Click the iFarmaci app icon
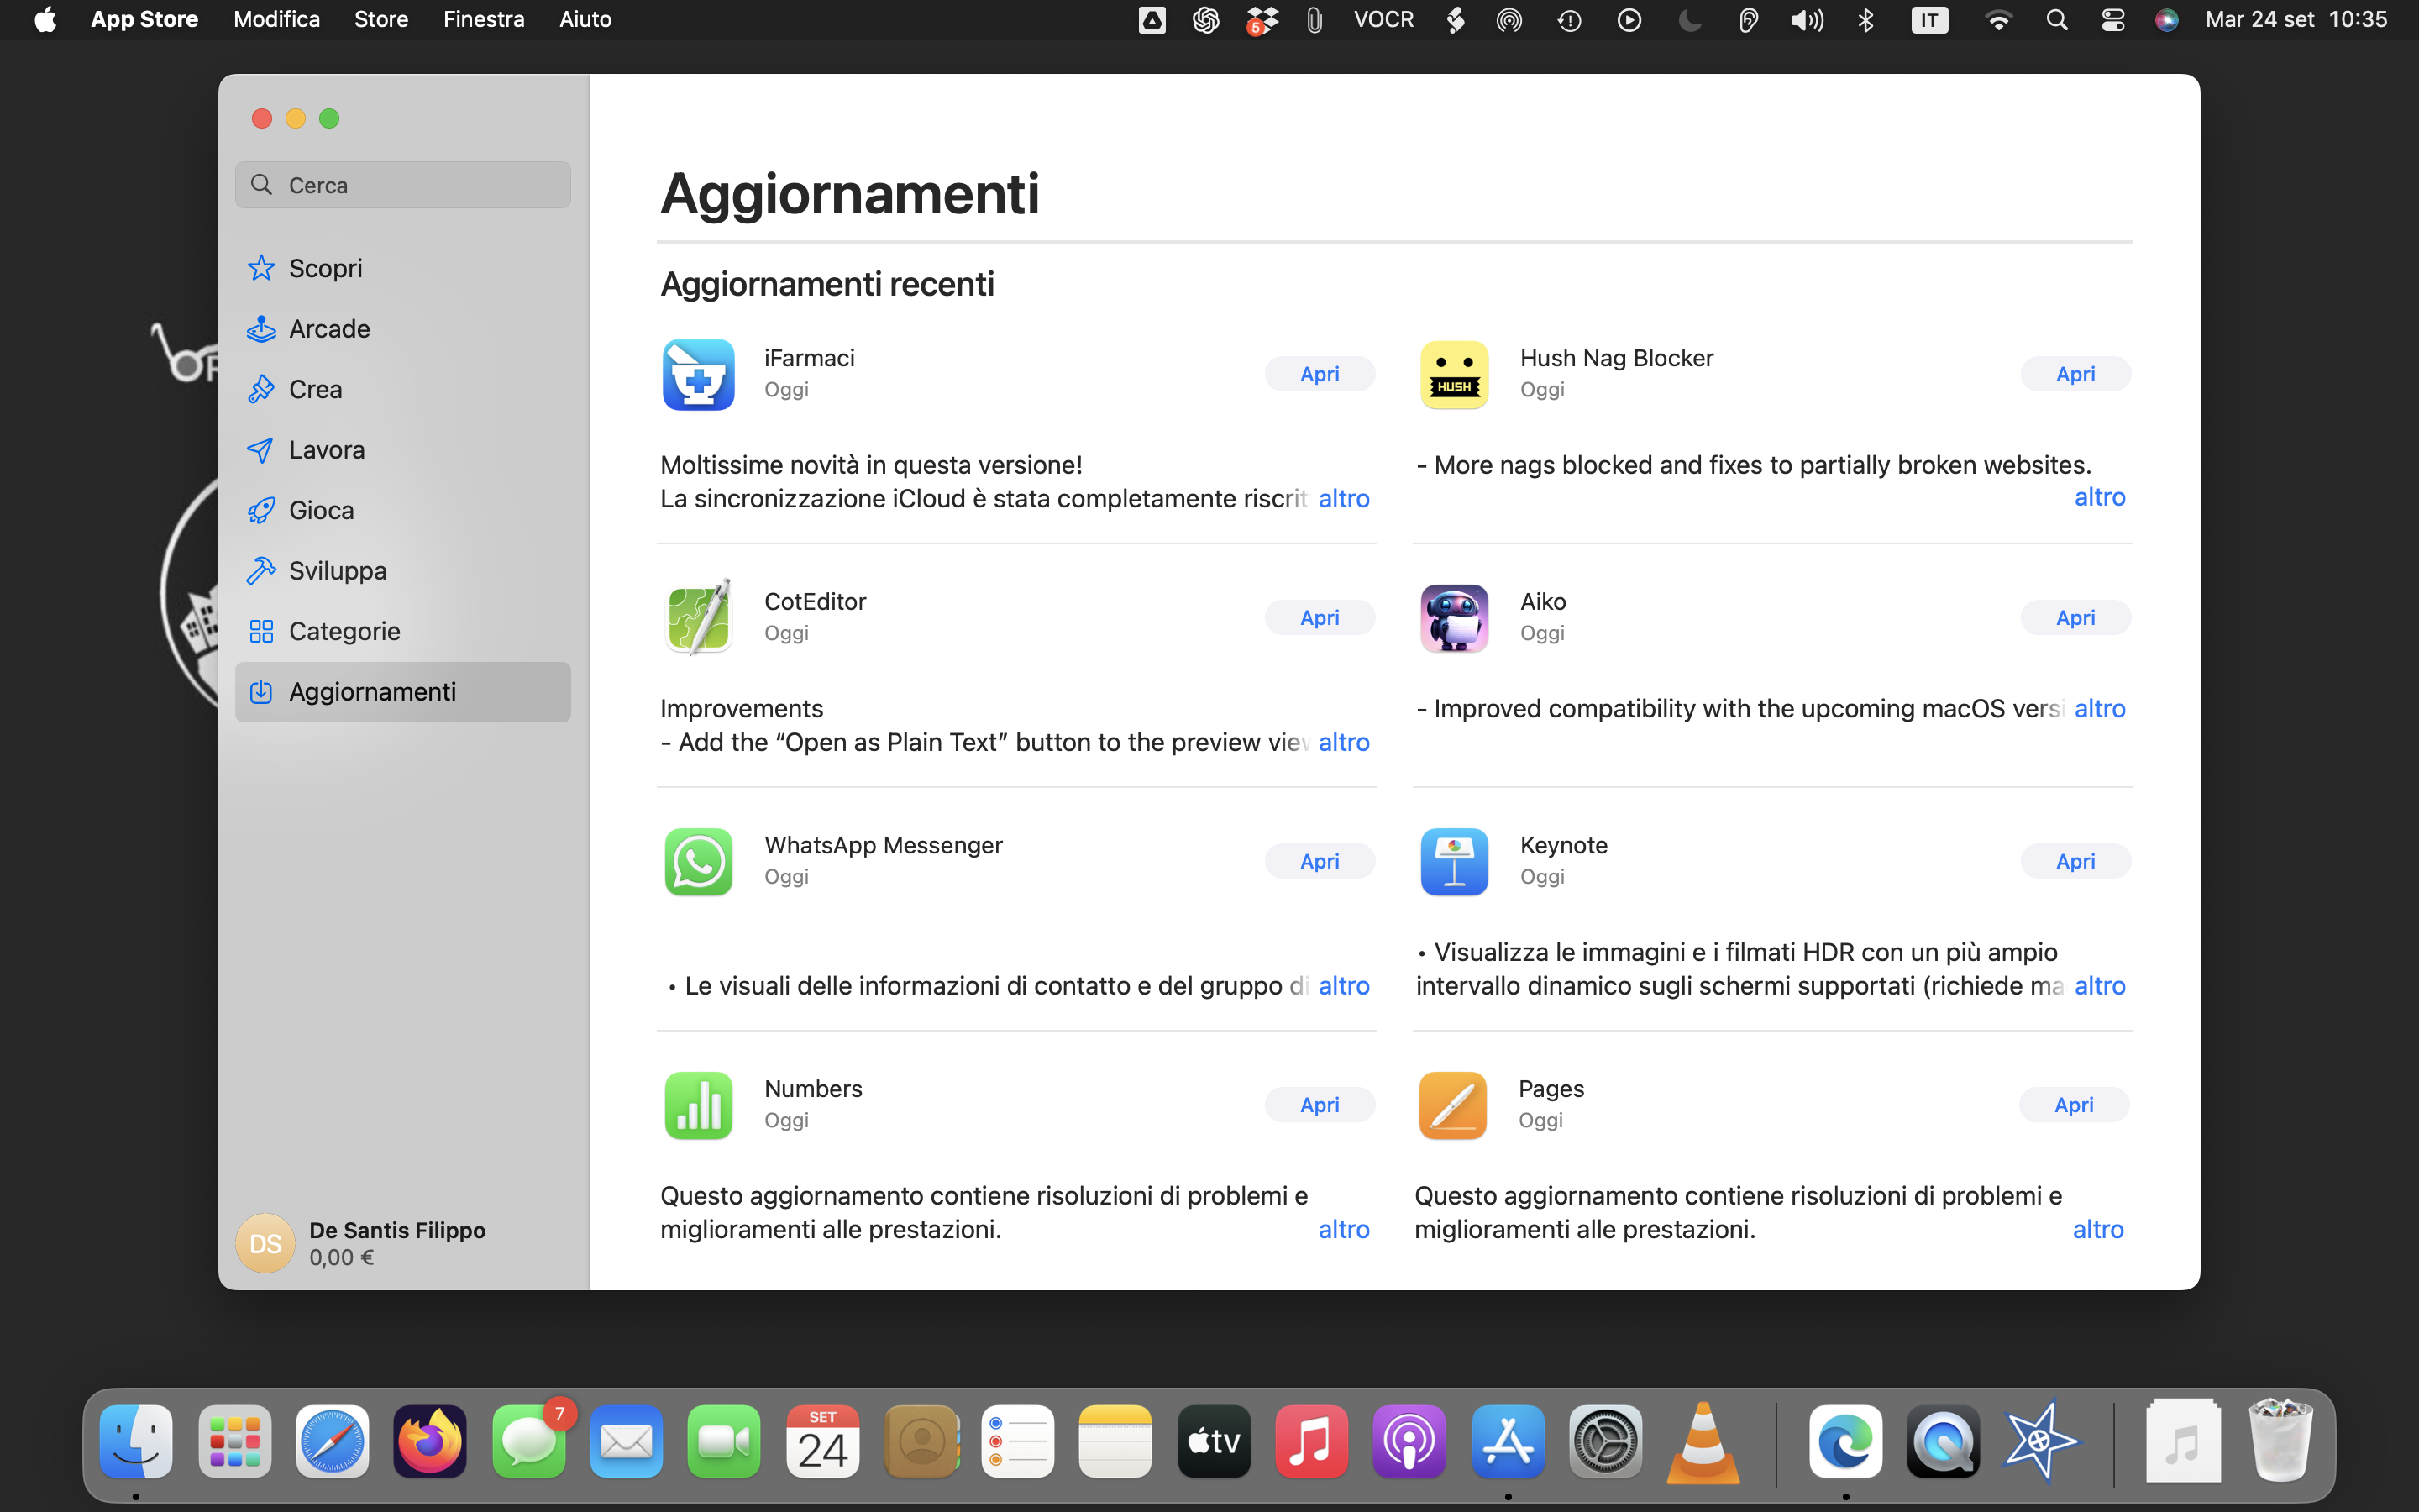 (x=698, y=374)
